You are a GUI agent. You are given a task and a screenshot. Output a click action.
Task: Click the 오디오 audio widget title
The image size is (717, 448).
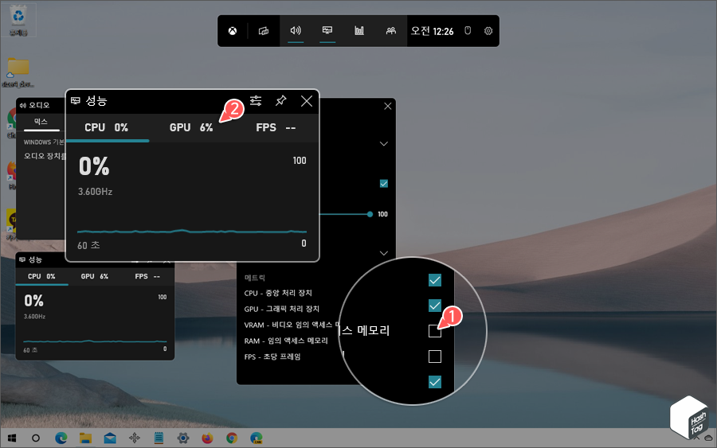pyautogui.click(x=39, y=105)
